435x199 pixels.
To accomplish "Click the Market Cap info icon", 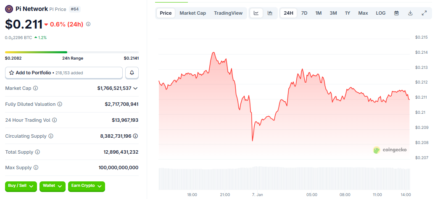I will (x=35, y=88).
